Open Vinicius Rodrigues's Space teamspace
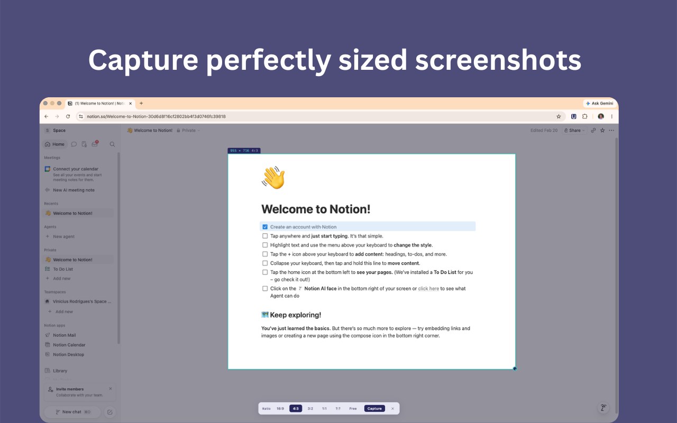677x423 pixels. tap(79, 301)
